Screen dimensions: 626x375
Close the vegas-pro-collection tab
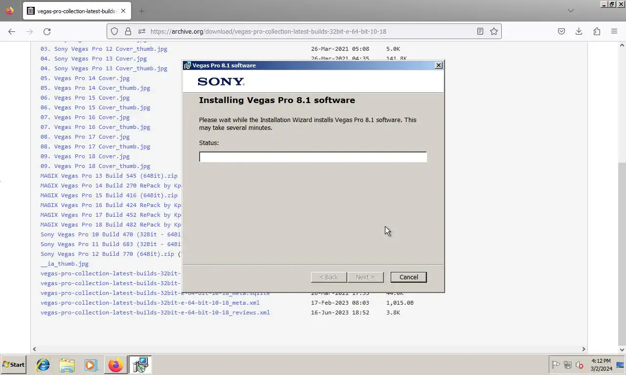(123, 11)
